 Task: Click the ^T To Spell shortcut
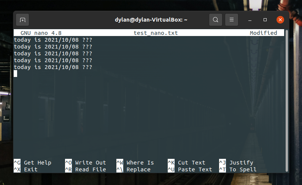coord(238,169)
